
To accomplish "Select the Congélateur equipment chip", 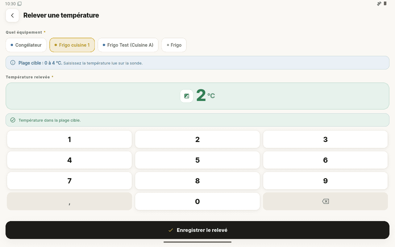I will [x=26, y=45].
